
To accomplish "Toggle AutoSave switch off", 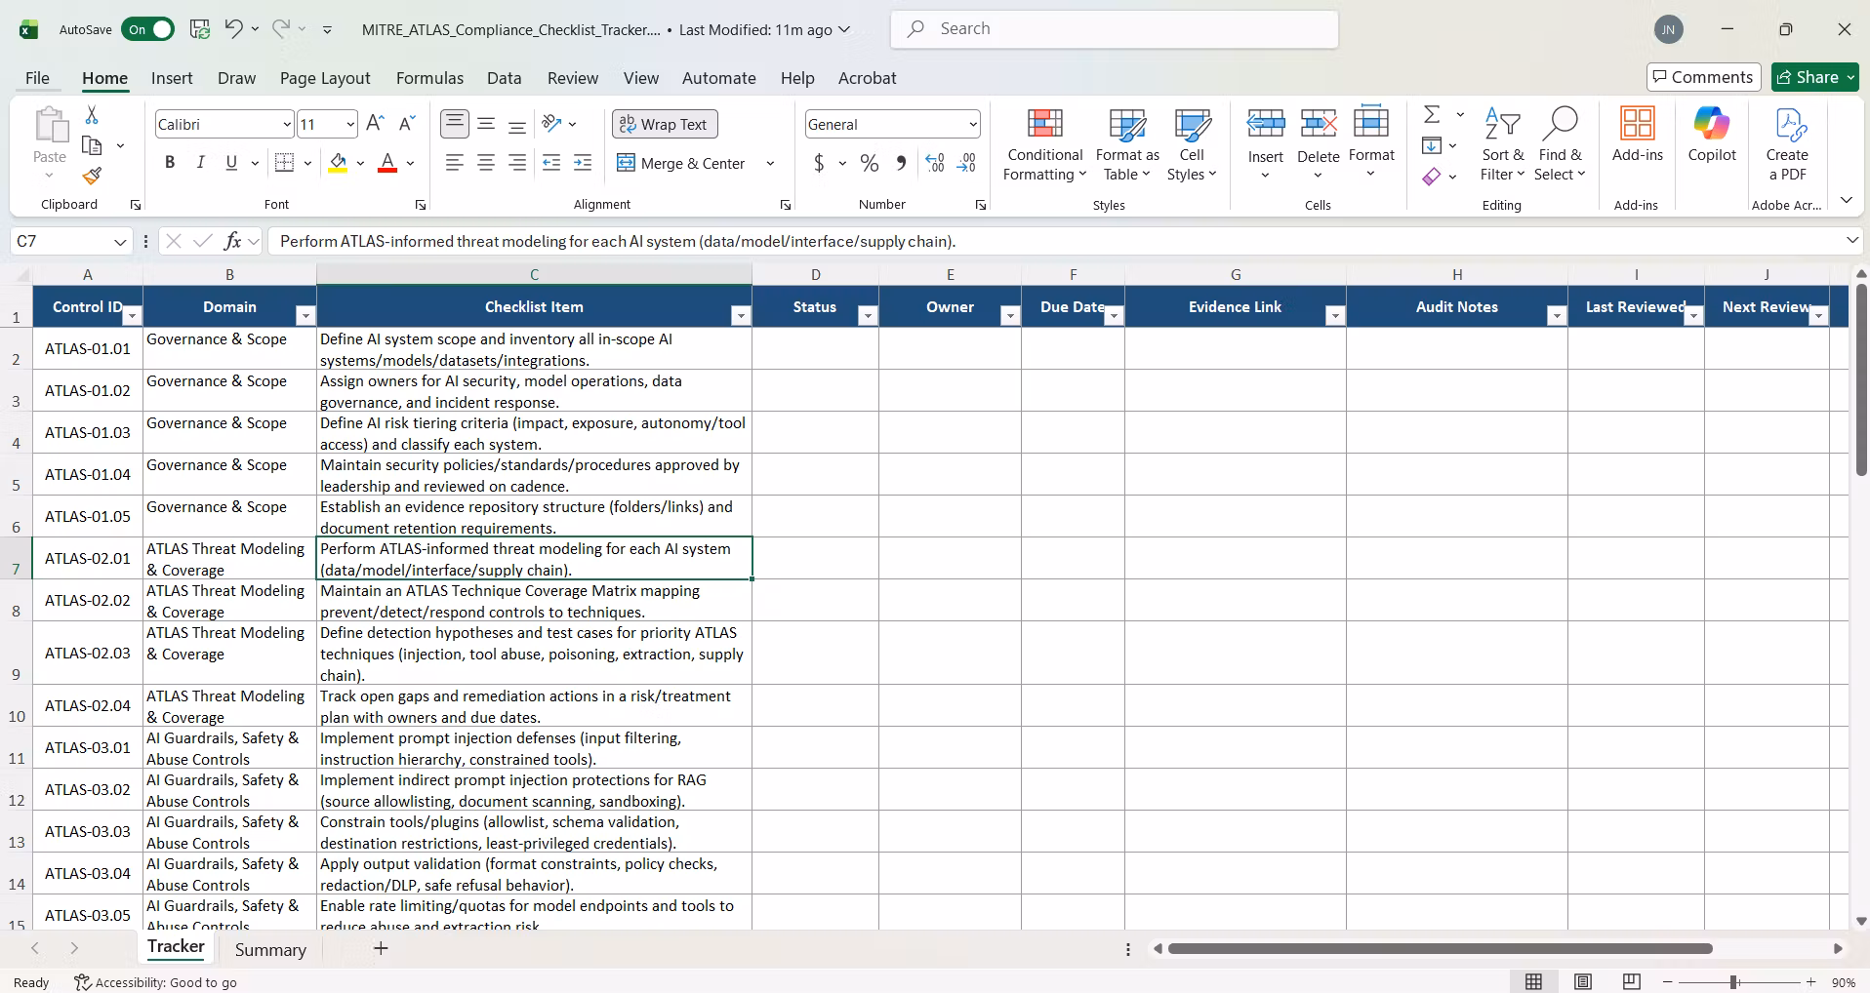I will 148,29.
